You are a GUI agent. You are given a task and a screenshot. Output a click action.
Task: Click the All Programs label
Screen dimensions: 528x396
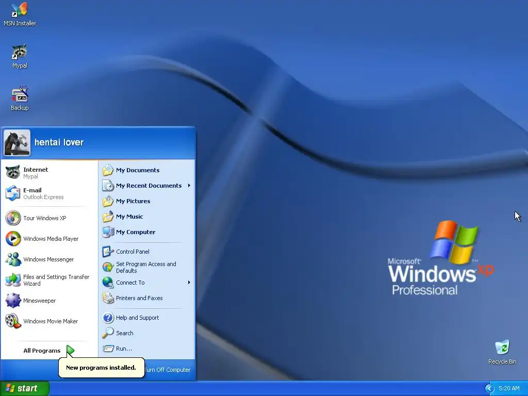click(x=42, y=351)
